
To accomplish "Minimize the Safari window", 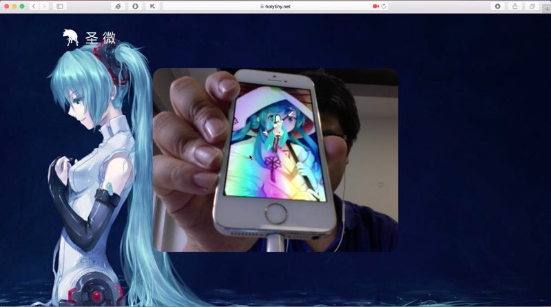I will (x=14, y=6).
